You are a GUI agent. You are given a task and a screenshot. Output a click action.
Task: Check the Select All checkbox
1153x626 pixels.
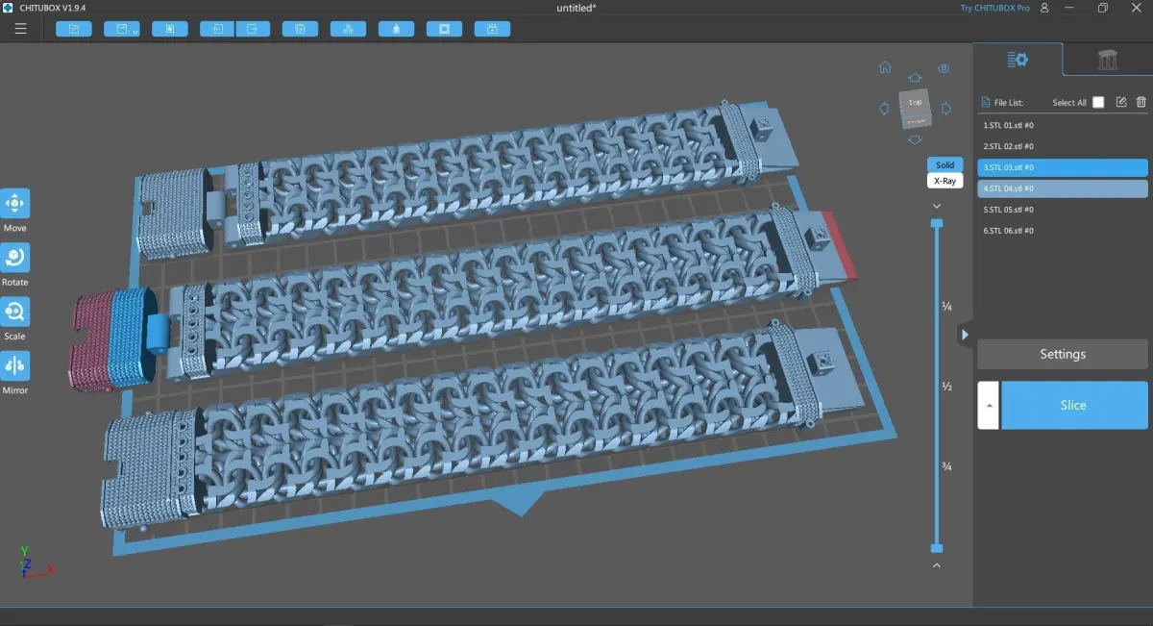(x=1098, y=102)
